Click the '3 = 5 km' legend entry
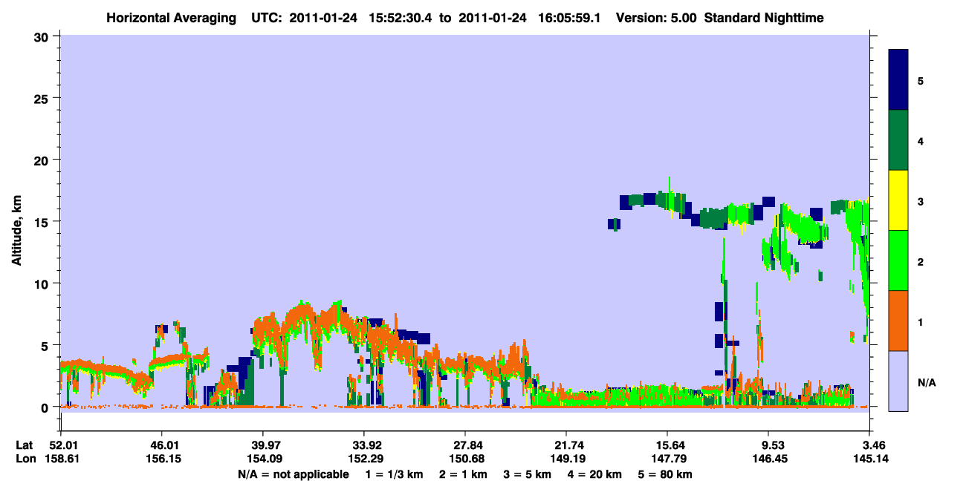The width and height of the screenshot is (966, 495). click(528, 474)
